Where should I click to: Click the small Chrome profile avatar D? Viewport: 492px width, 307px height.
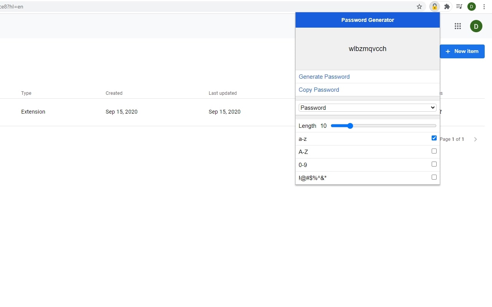coord(472,7)
